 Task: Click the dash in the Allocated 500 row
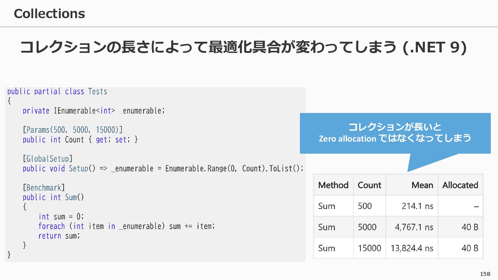tap(476, 207)
